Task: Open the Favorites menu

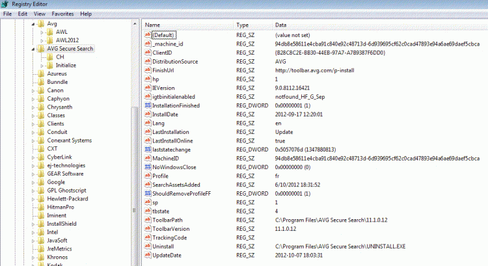Action: pyautogui.click(x=62, y=14)
